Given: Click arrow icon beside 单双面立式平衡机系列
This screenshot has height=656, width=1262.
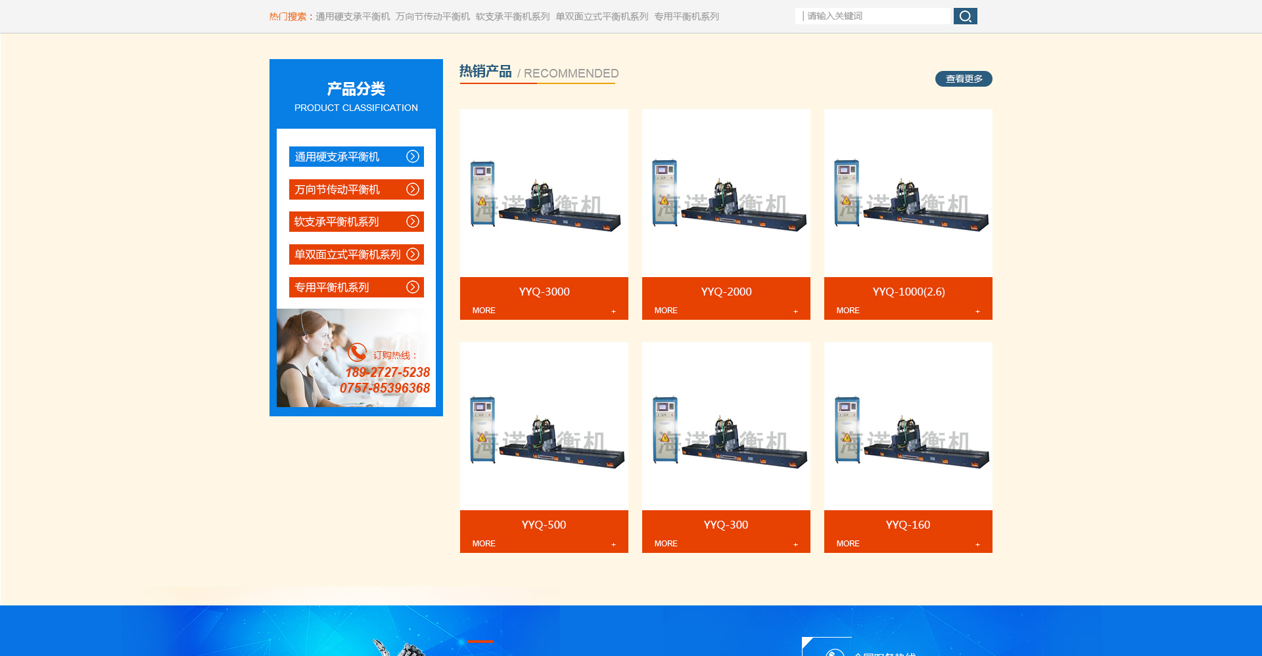Looking at the screenshot, I should pos(412,254).
